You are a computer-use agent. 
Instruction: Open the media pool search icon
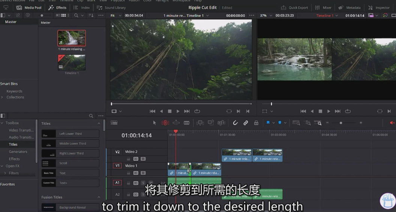[x=76, y=15]
